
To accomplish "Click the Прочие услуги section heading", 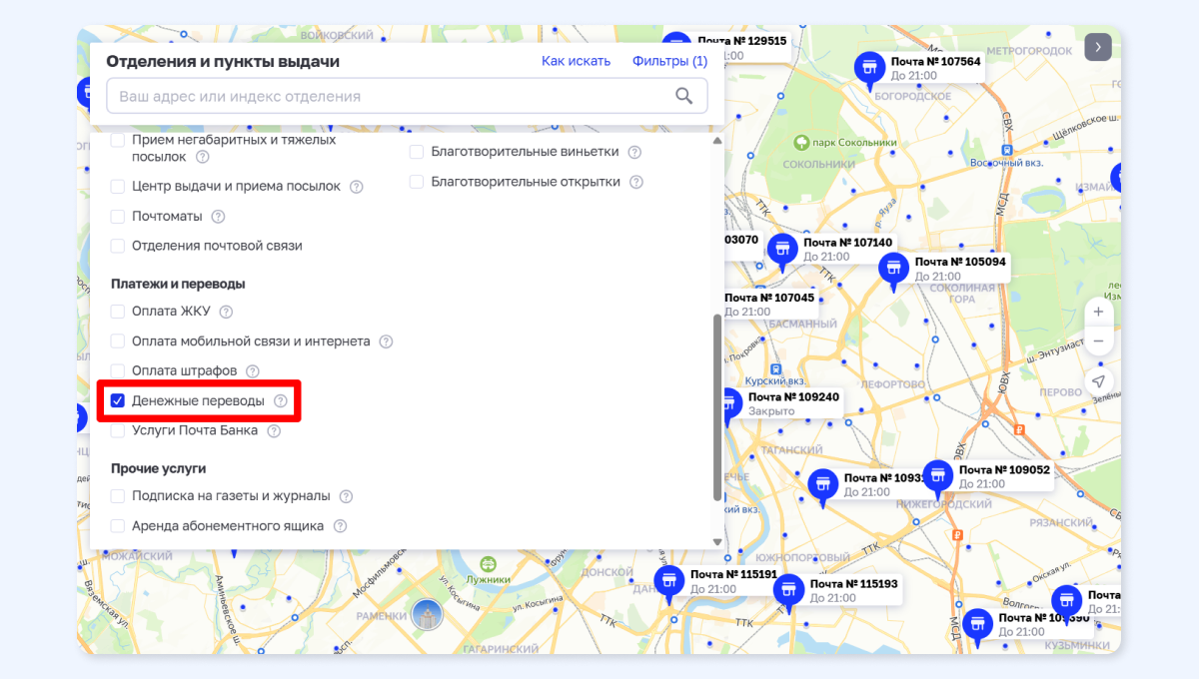I will 158,468.
